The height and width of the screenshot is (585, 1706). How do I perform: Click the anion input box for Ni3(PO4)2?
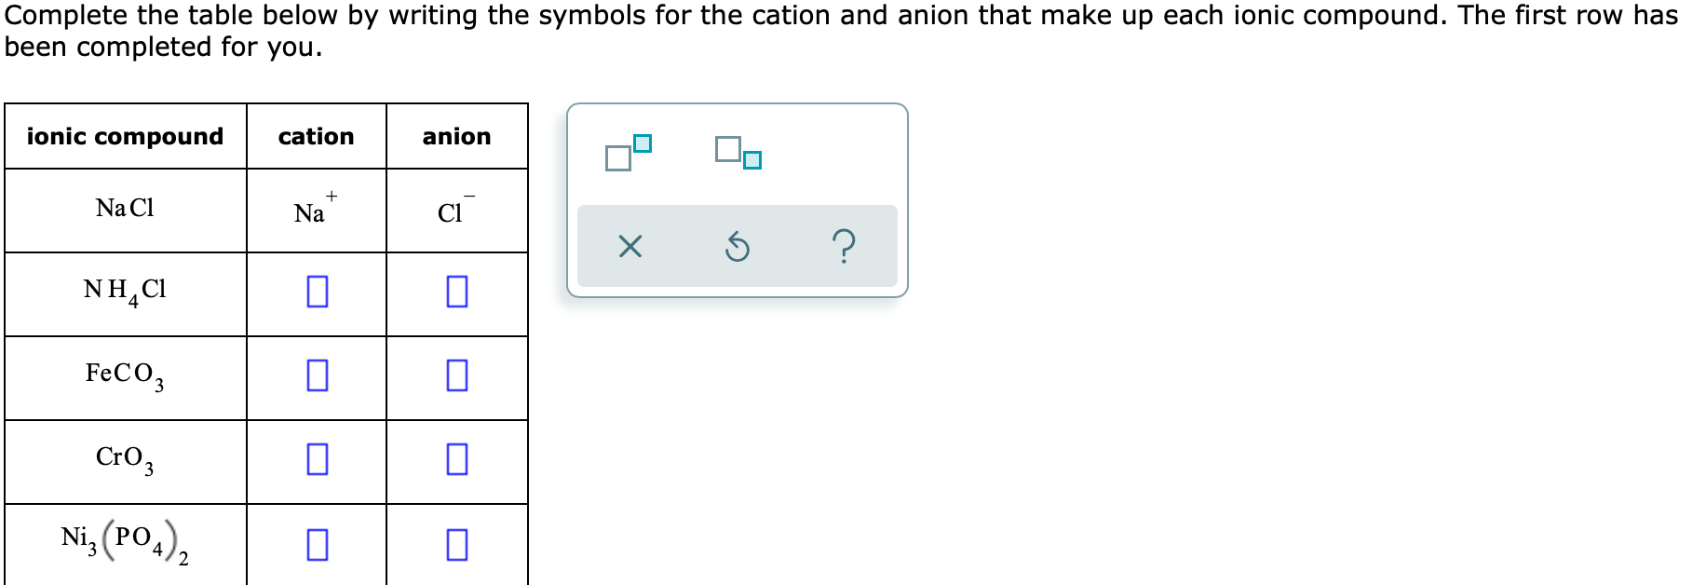(455, 545)
